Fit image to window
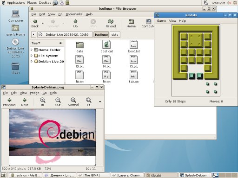Screen dimensions: 238x178 point(89,102)
